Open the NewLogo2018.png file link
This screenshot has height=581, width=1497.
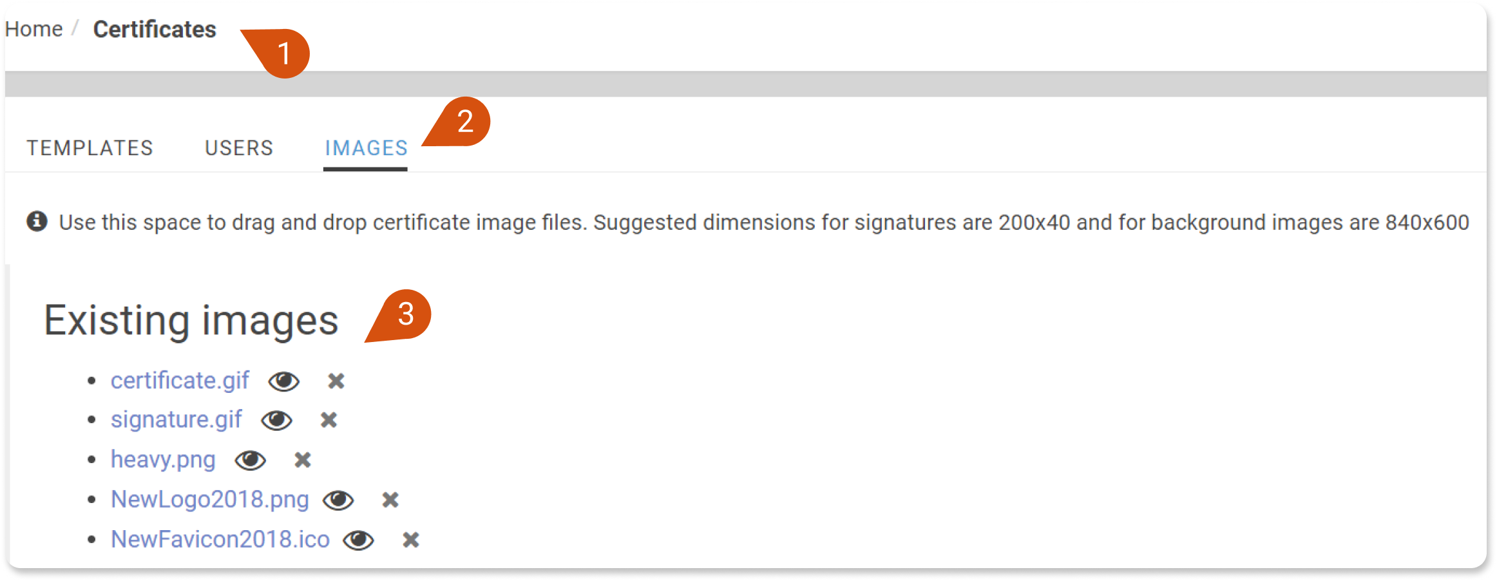tap(210, 500)
